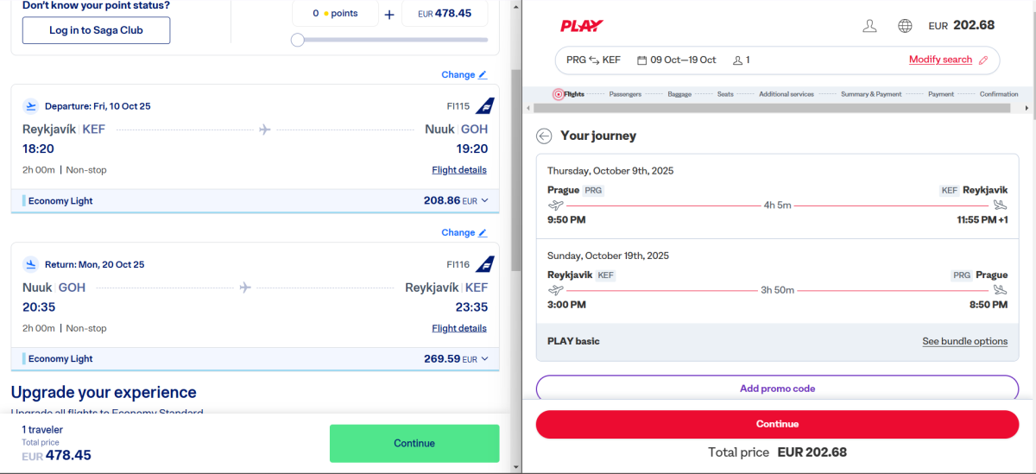Open Flight details for departure flight
This screenshot has height=474, width=1036.
(x=458, y=170)
